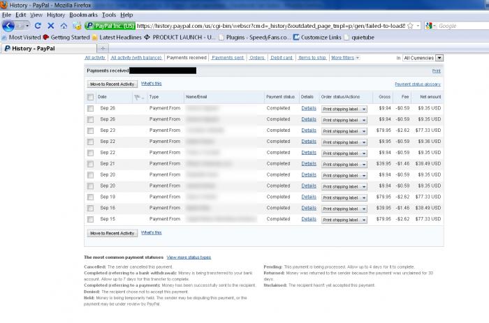Image resolution: width=489 pixels, height=323 pixels.
Task: Open the Edit menu
Action: tap(20, 15)
